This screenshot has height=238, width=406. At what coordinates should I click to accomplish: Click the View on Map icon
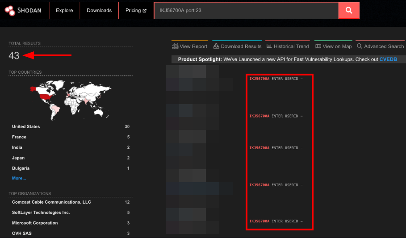318,46
